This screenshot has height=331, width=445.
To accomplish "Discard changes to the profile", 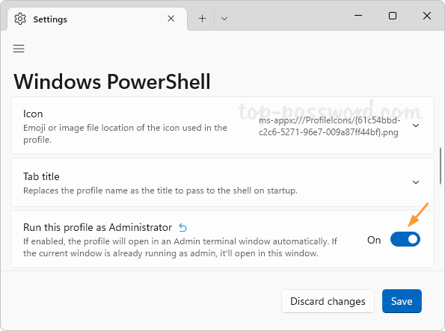I will (328, 301).
